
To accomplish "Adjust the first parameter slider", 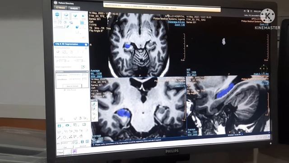I will tap(75, 75).
